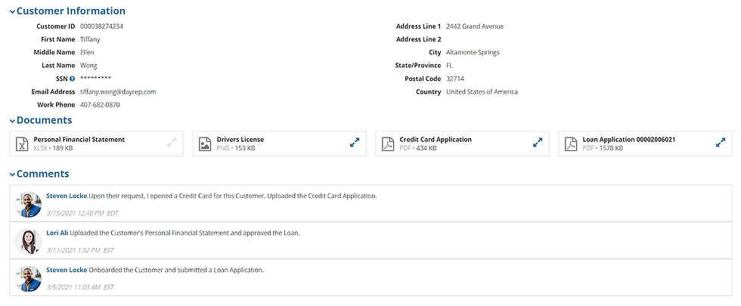Viewport: 741px width, 306px height.
Task: Collapse the Comments section
Action: click(x=12, y=175)
